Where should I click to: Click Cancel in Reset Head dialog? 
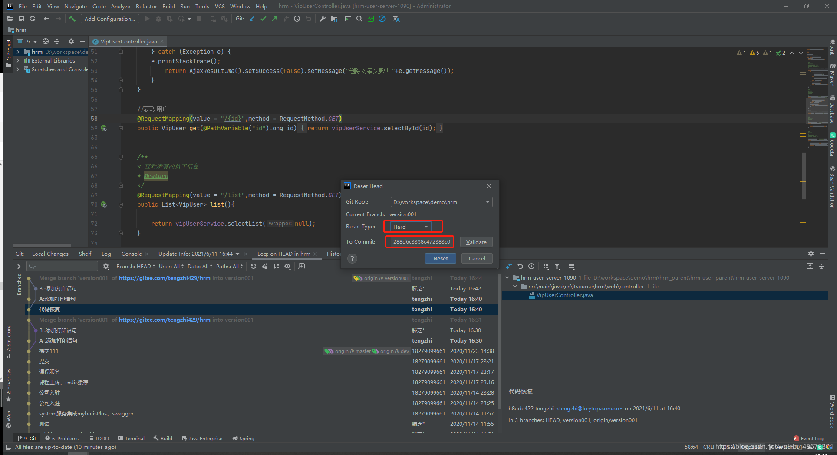click(477, 258)
